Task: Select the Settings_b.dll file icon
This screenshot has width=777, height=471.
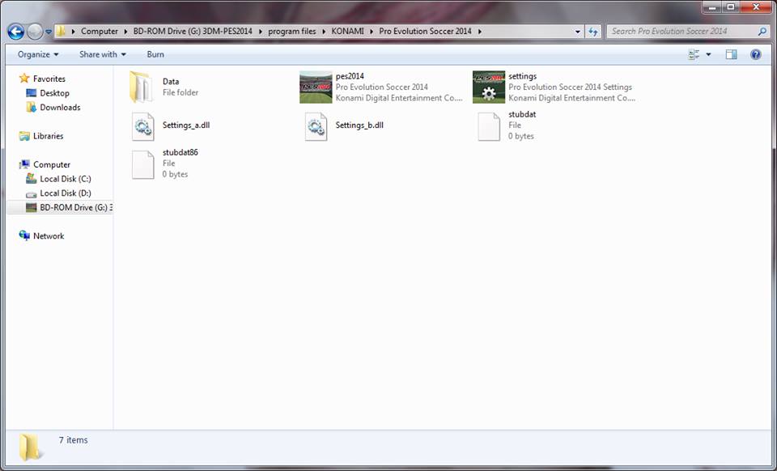Action: pyautogui.click(x=316, y=126)
